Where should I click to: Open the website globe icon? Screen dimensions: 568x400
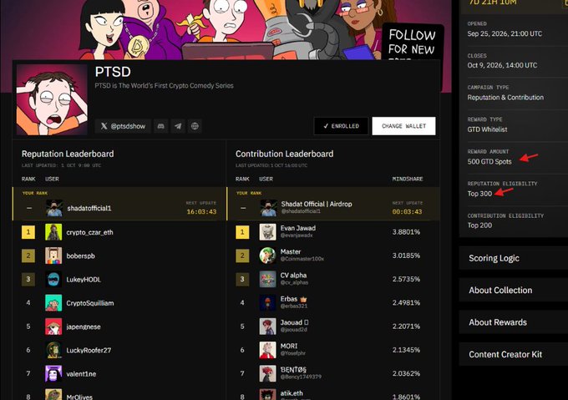coord(195,126)
